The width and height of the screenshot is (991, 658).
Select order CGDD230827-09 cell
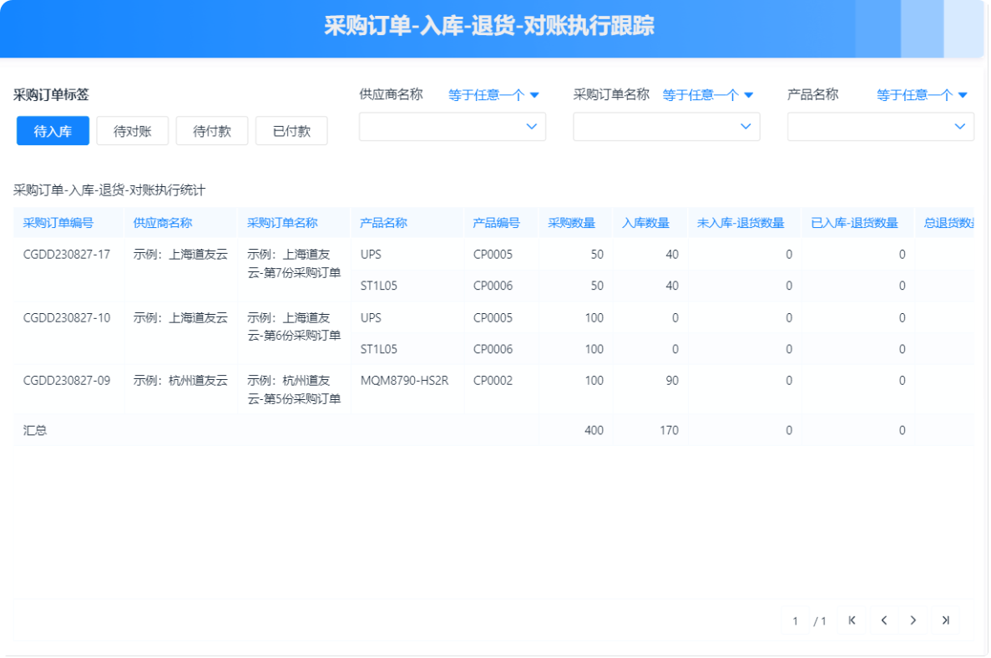[x=67, y=381]
